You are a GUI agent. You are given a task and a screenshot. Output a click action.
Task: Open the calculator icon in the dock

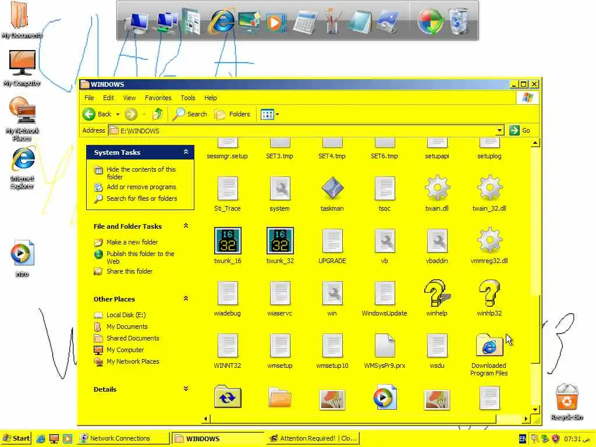tap(305, 22)
